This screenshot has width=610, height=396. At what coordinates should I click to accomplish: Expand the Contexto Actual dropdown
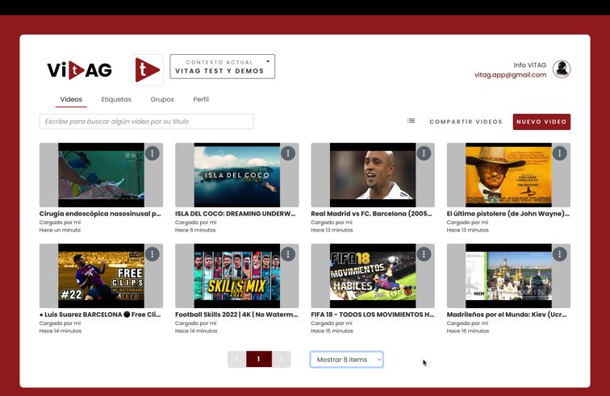[x=222, y=66]
